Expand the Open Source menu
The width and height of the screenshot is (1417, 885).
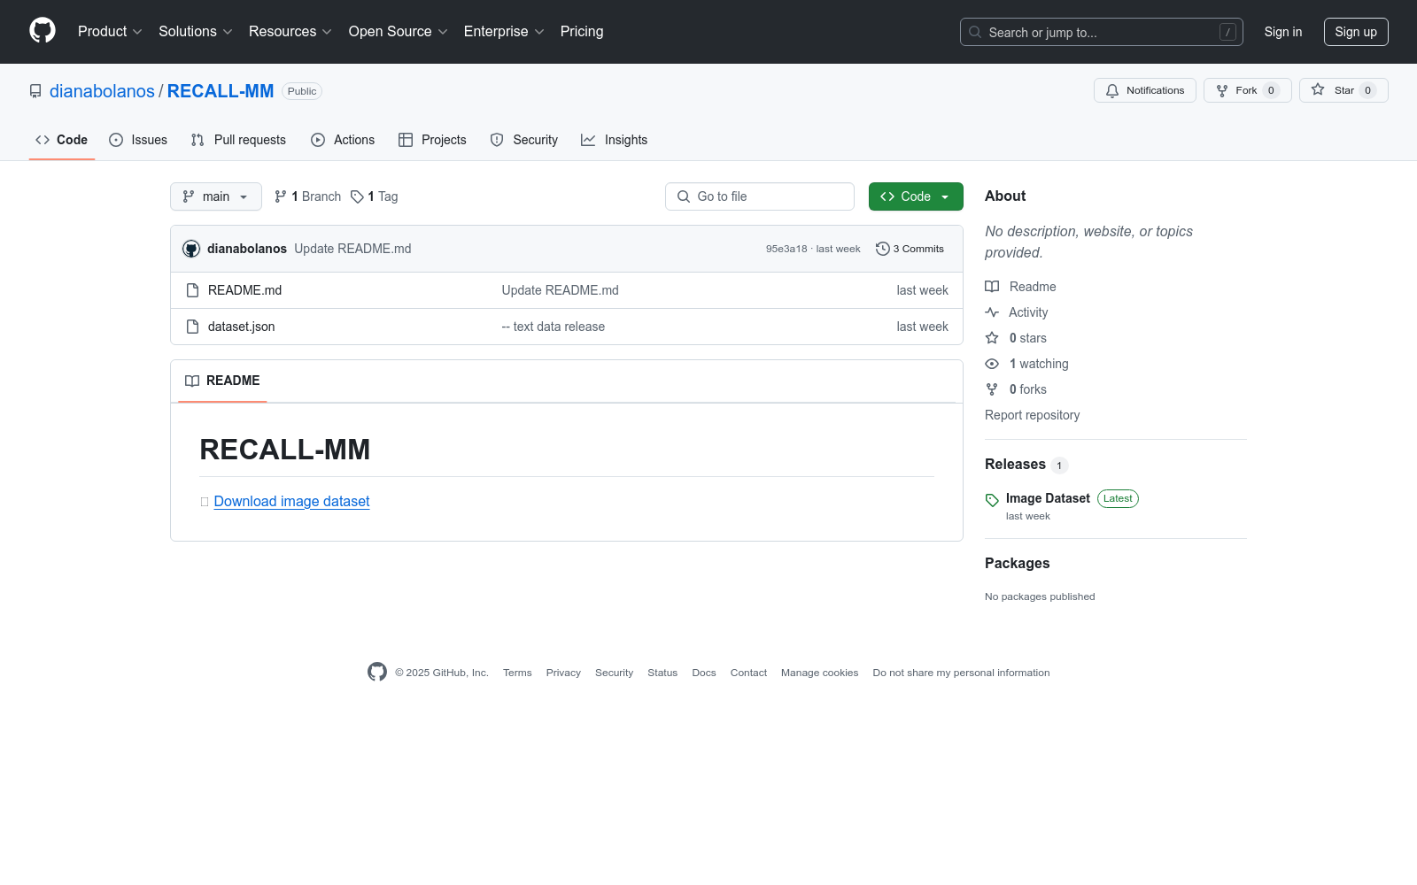point(398,32)
